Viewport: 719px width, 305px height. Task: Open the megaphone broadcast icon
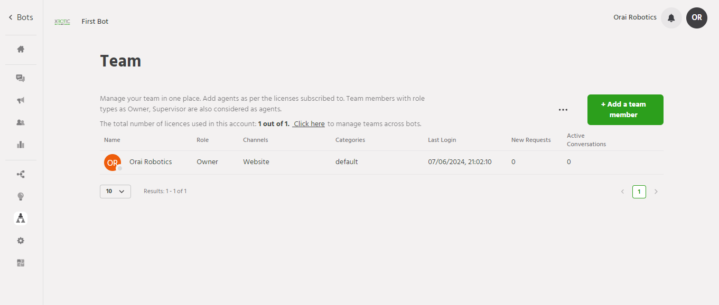point(21,100)
